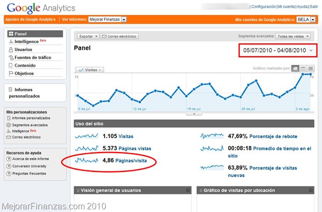Expand the collapse handle below the graph

click(x=194, y=114)
